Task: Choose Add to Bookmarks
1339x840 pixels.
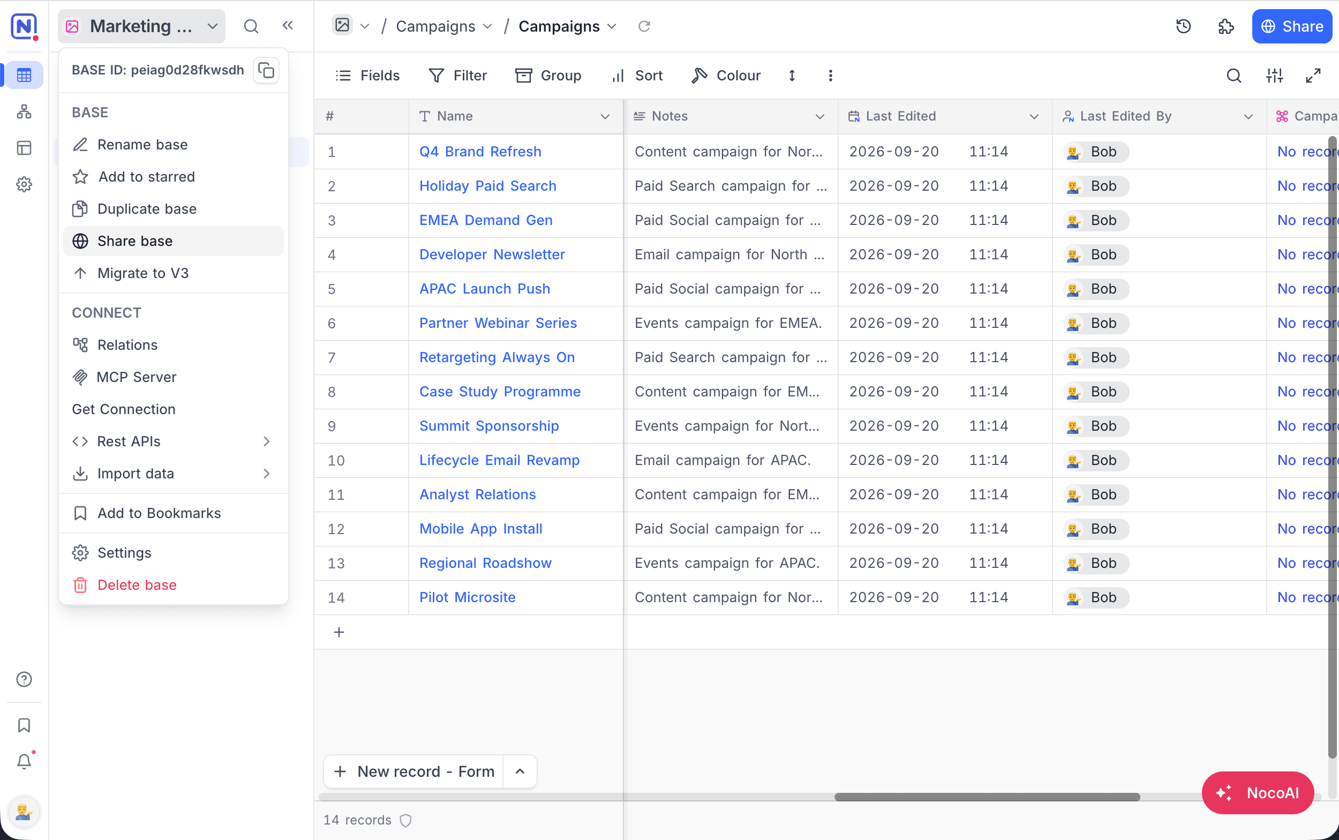Action: (174, 513)
